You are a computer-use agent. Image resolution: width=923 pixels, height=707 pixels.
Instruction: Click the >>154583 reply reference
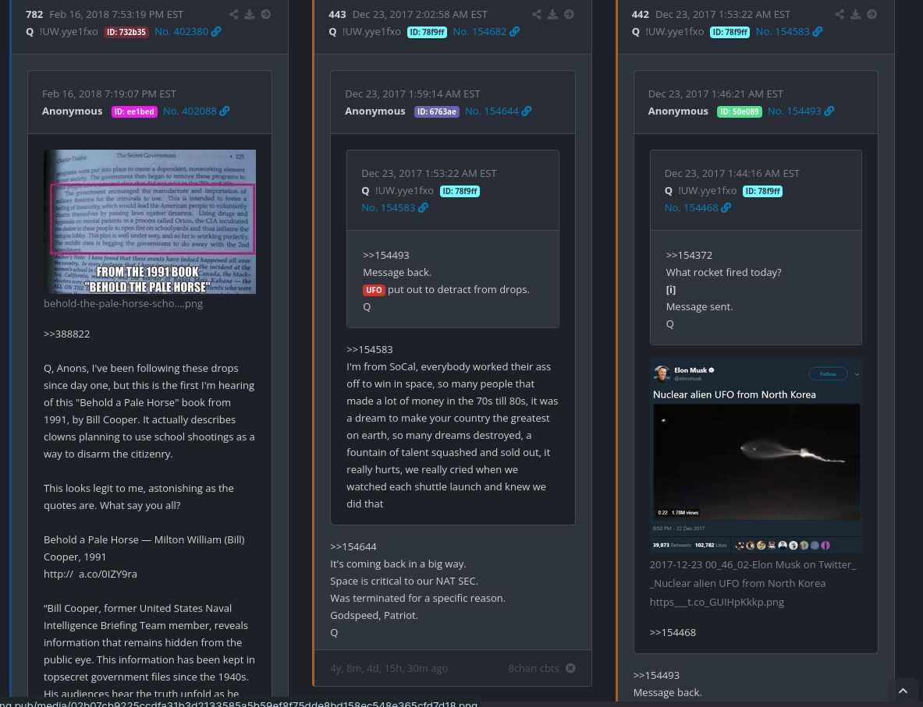(x=370, y=350)
